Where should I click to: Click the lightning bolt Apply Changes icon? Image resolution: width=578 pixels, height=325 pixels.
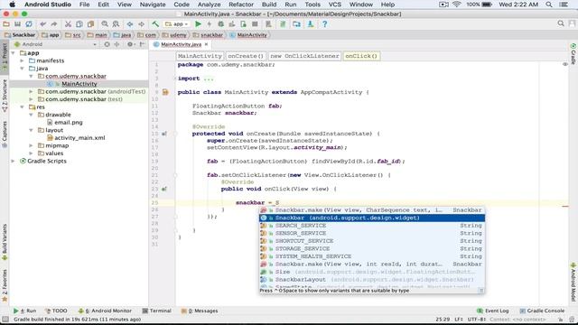point(210,24)
